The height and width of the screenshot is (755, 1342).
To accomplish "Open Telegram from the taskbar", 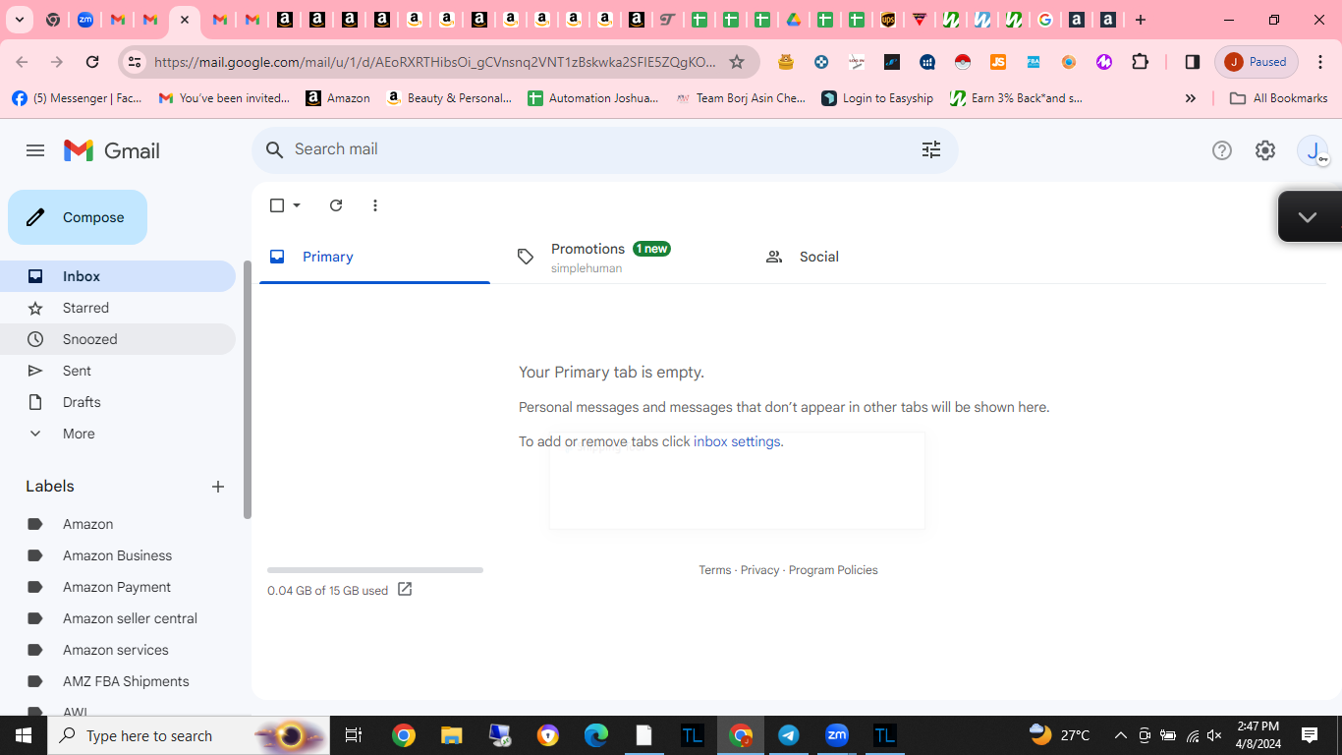I will (x=789, y=735).
